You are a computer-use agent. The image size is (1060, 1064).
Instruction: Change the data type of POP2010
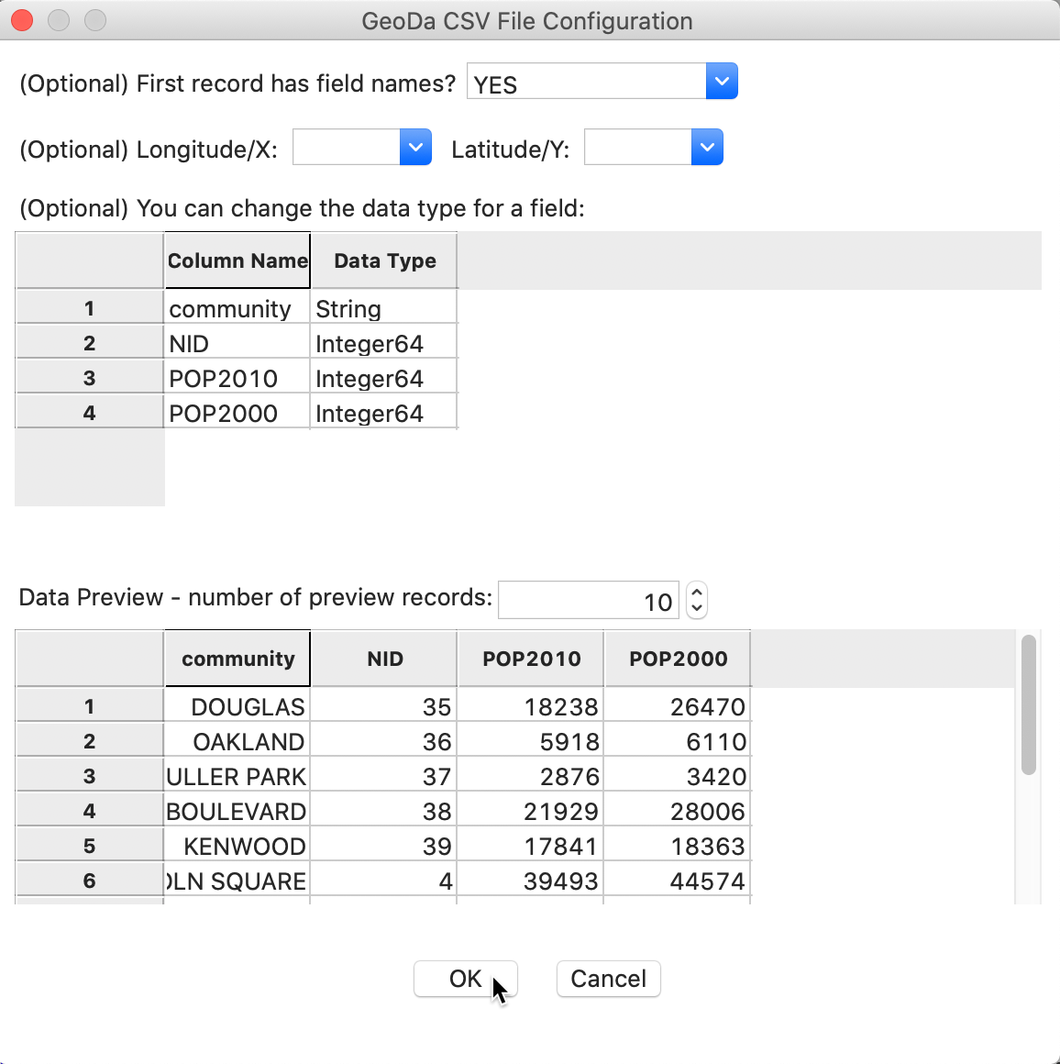pyautogui.click(x=382, y=377)
